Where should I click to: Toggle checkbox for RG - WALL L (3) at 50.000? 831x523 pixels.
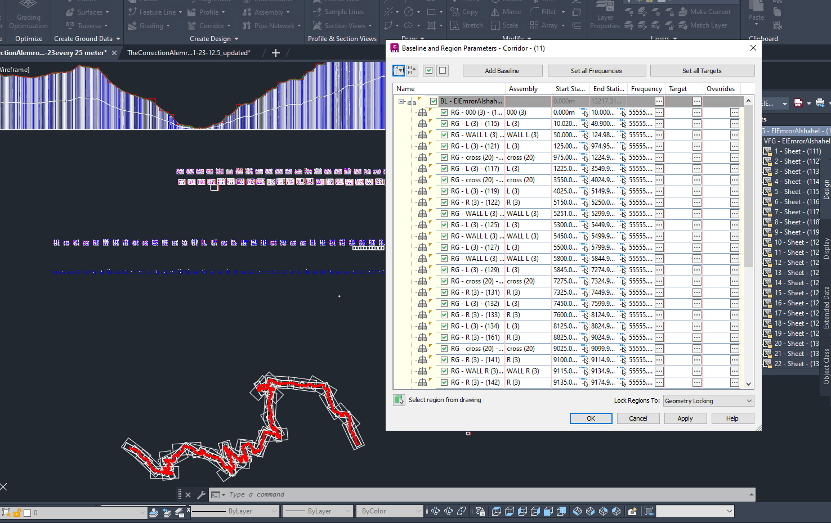coord(444,135)
